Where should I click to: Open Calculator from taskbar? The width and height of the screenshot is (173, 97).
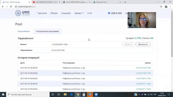[x=84, y=95]
